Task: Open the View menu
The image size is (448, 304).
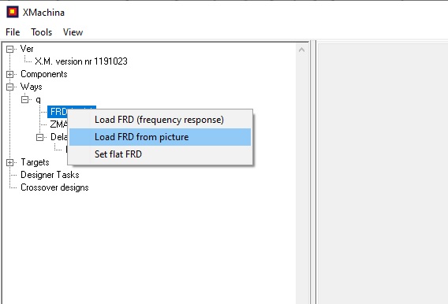Action: pos(73,32)
